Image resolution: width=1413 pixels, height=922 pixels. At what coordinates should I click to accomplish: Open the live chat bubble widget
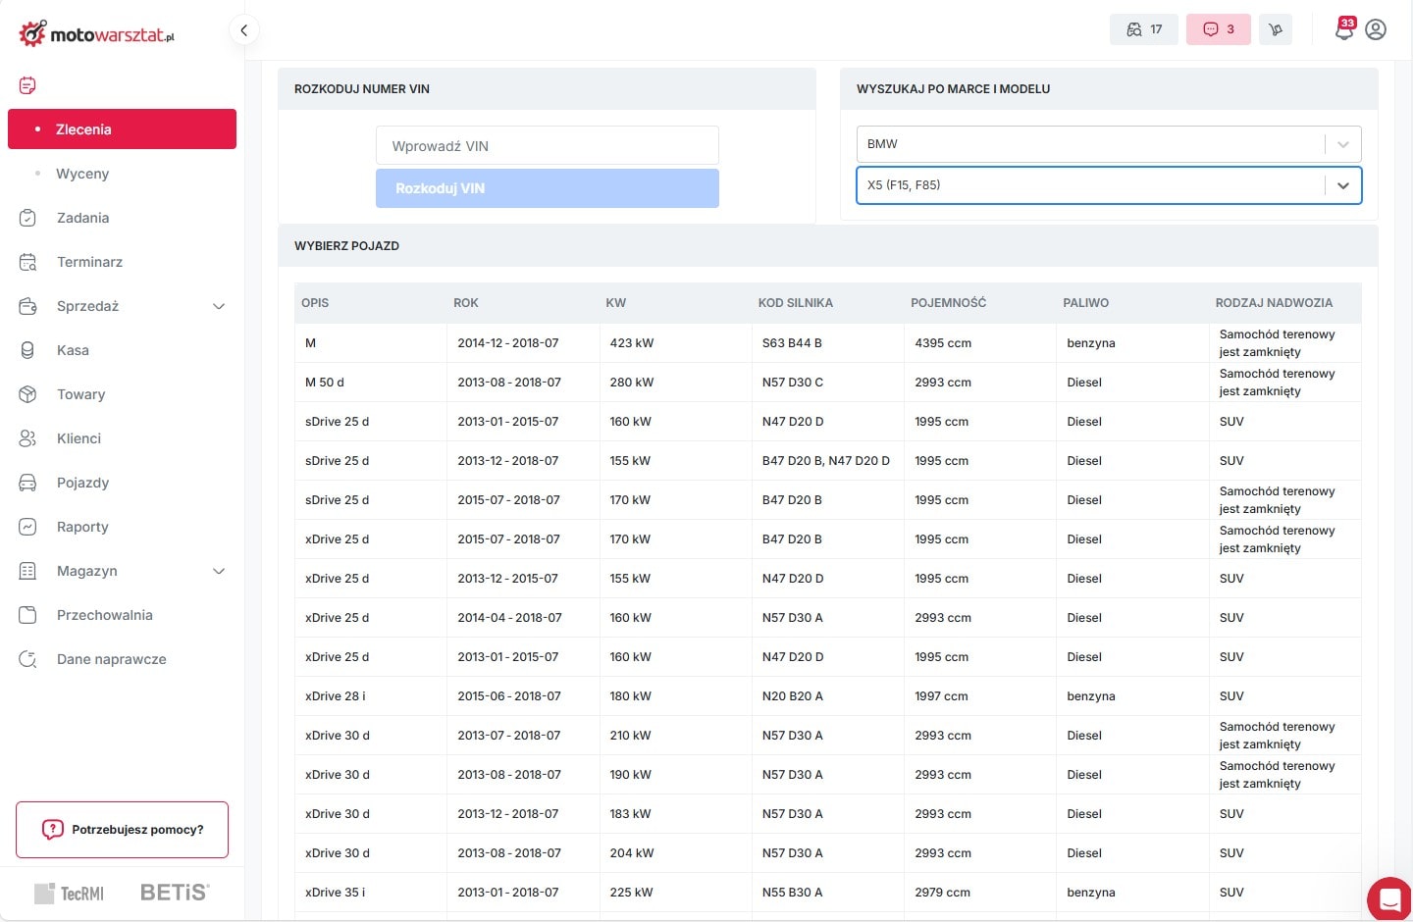[x=1388, y=898]
